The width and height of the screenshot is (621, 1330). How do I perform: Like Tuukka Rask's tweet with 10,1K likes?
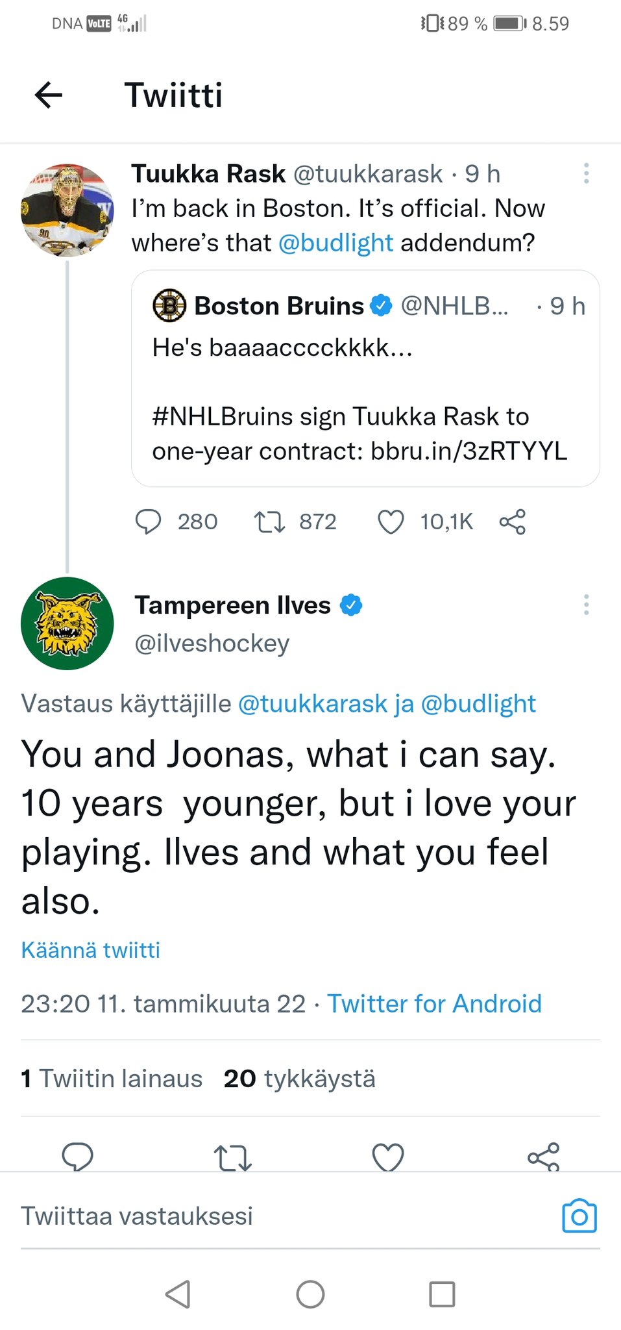[x=391, y=521]
